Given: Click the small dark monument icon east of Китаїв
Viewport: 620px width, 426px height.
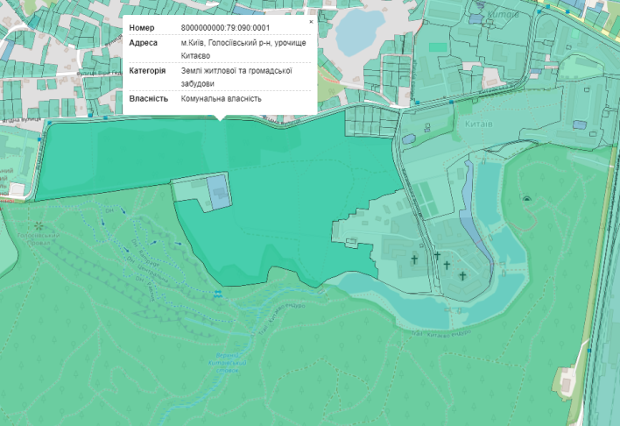Looking at the screenshot, I should pos(526,198).
